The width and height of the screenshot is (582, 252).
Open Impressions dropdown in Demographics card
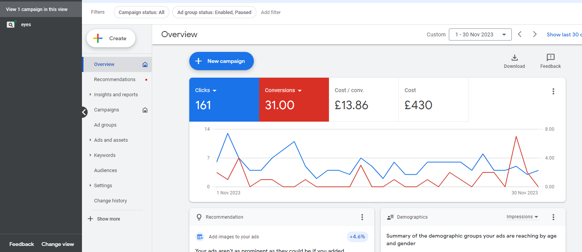(x=522, y=217)
